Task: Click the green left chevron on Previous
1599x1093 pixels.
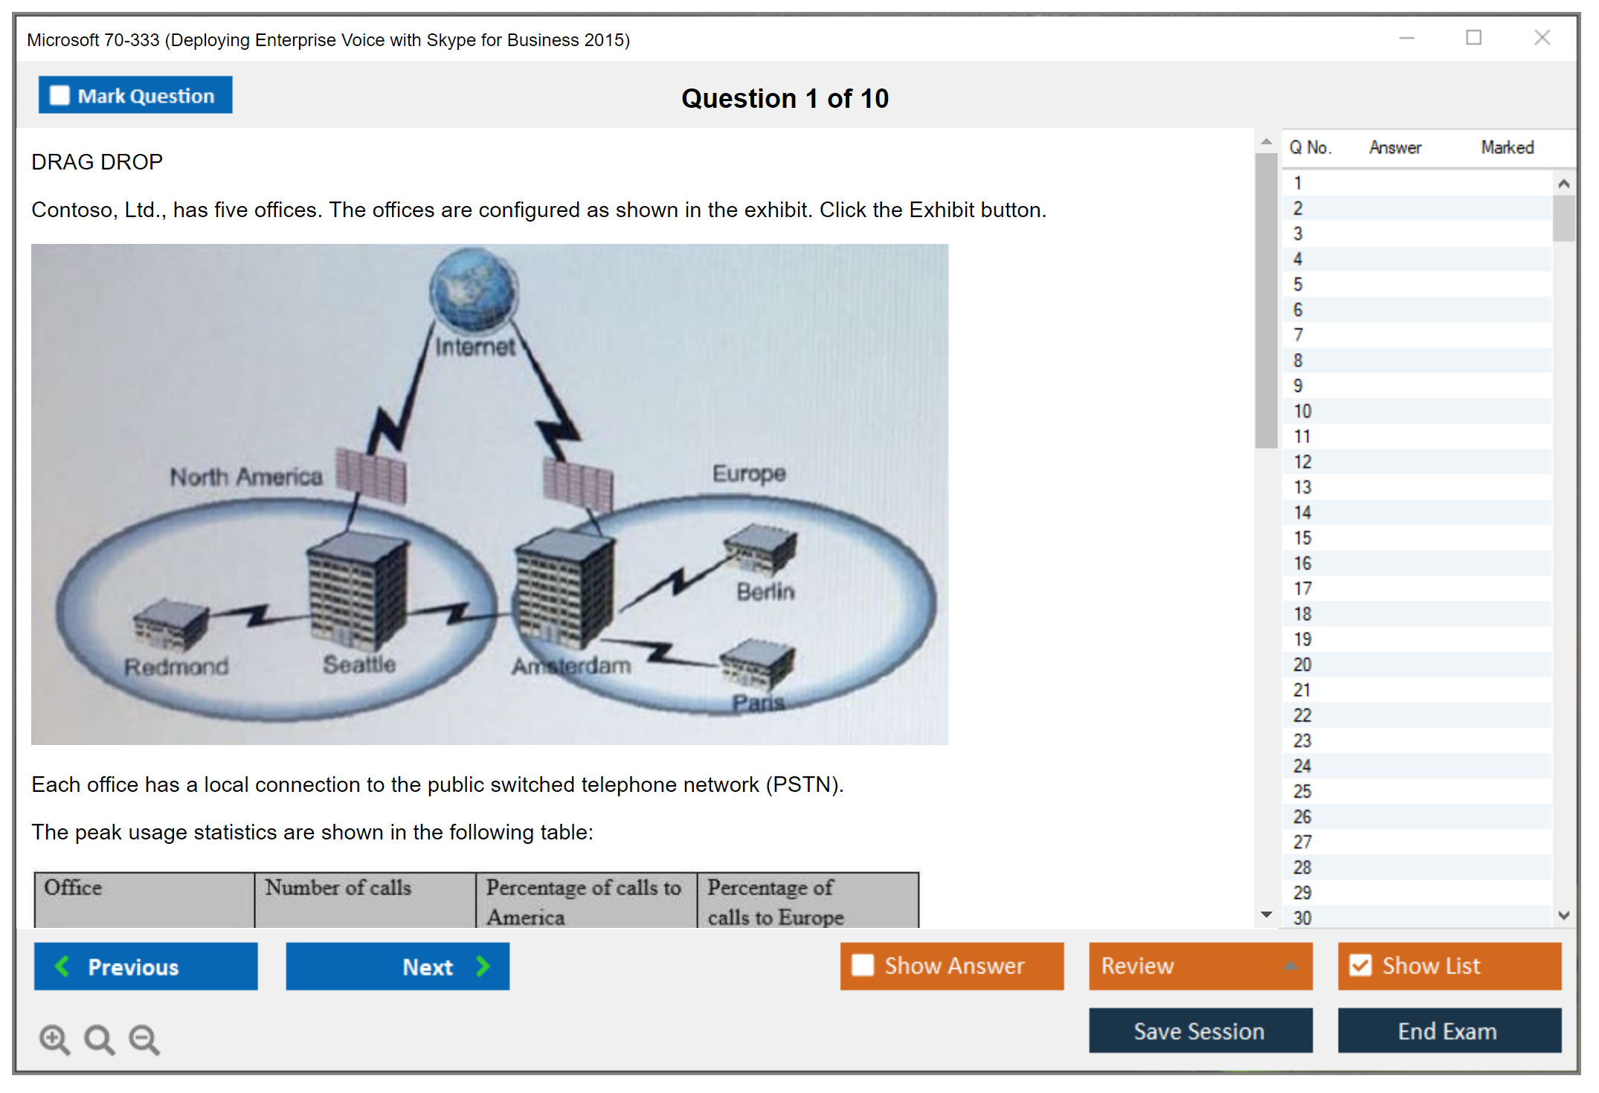Action: tap(62, 966)
